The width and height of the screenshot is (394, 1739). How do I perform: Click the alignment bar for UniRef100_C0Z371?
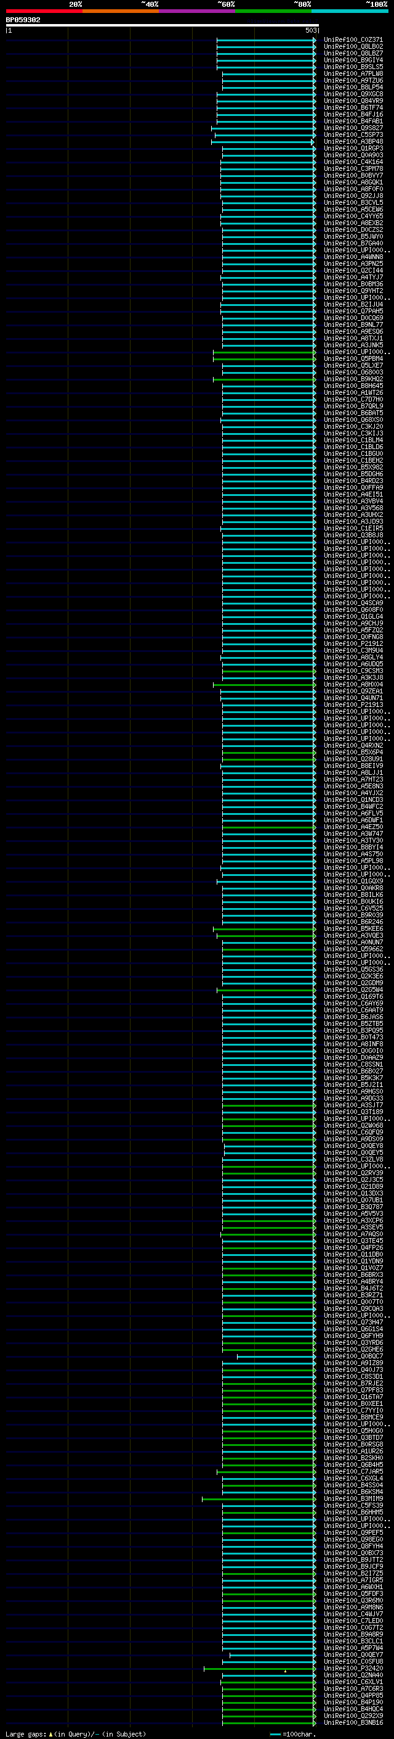pyautogui.click(x=266, y=40)
